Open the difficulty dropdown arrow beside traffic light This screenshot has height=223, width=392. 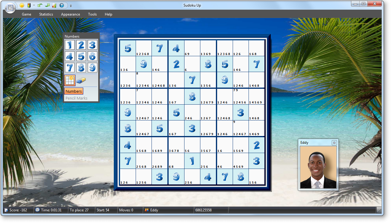tap(34, 5)
